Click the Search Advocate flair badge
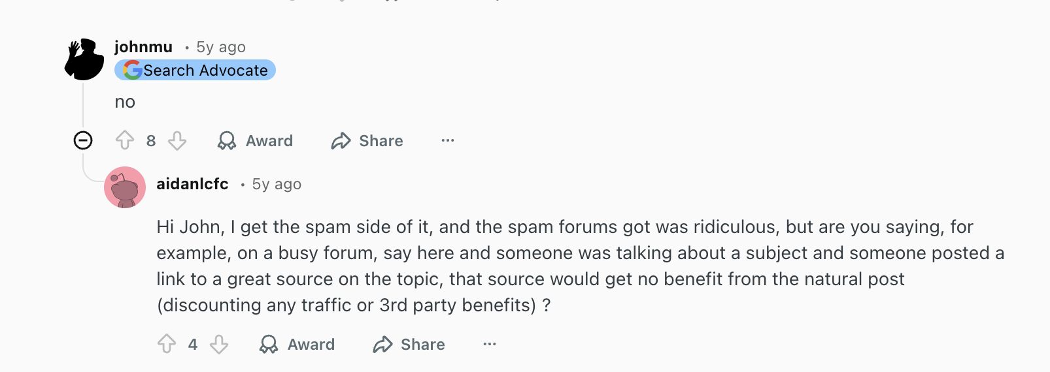 205,70
